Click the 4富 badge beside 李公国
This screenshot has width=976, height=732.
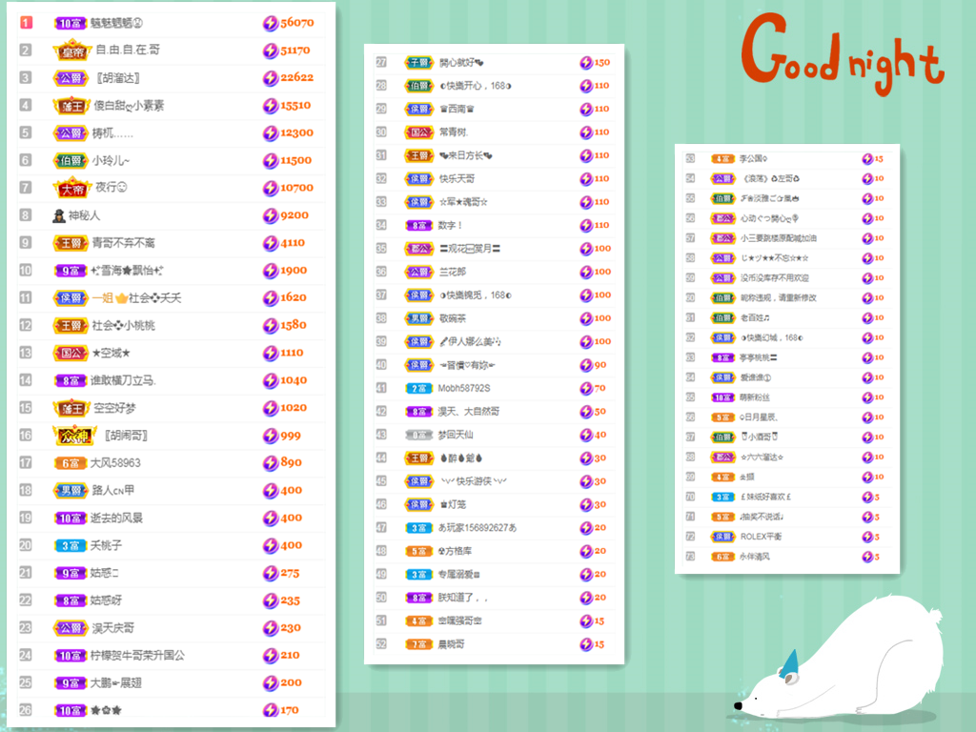pyautogui.click(x=722, y=159)
